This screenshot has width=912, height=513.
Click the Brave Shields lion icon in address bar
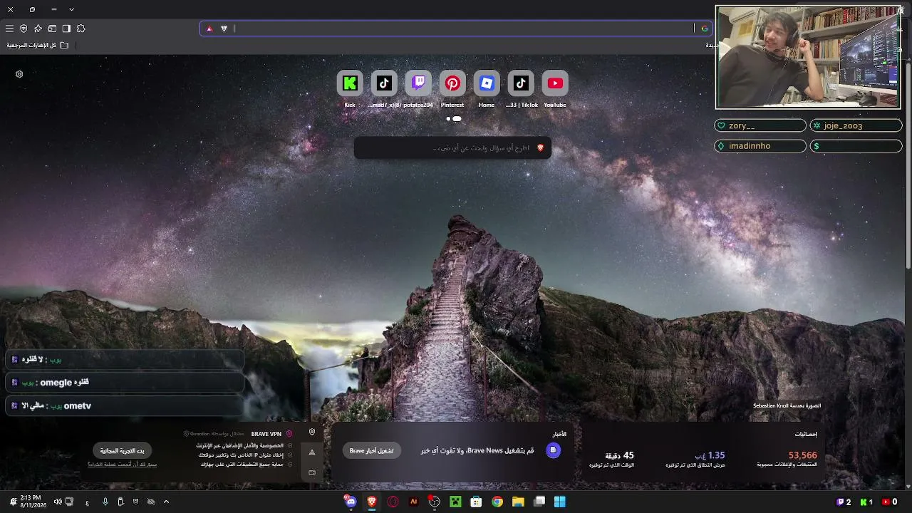pyautogui.click(x=224, y=28)
